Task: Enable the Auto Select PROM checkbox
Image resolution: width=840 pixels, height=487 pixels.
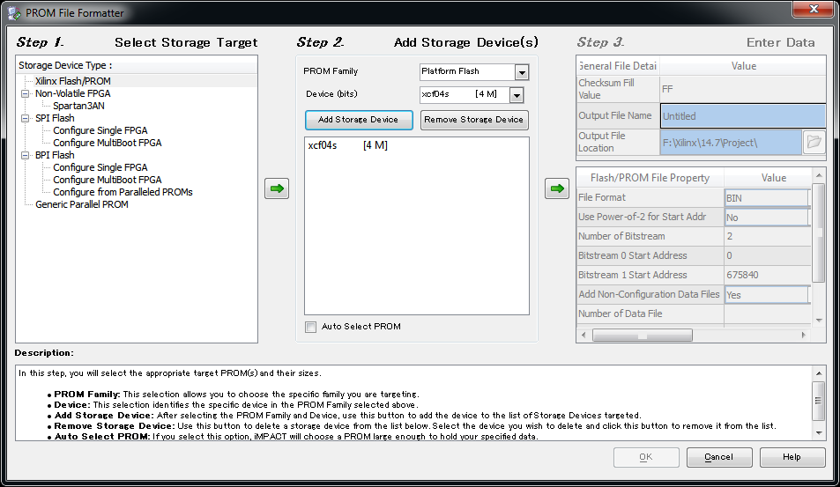Action: point(311,327)
